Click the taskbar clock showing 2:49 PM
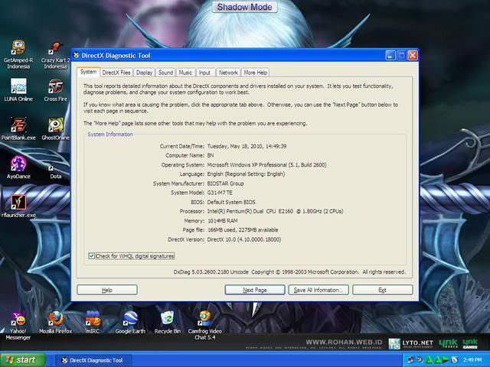The image size is (490, 367). point(472,360)
